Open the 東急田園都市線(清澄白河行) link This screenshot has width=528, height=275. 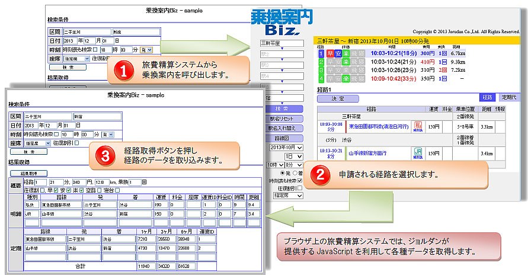pyautogui.click(x=379, y=127)
